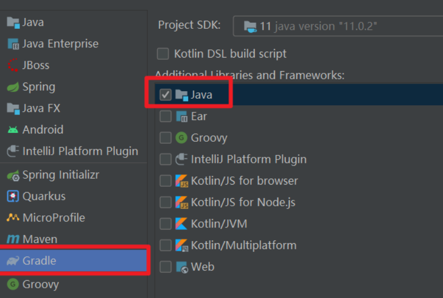Select the Gradle elephant icon
Screen dimensions: 443x298
pyautogui.click(x=13, y=261)
